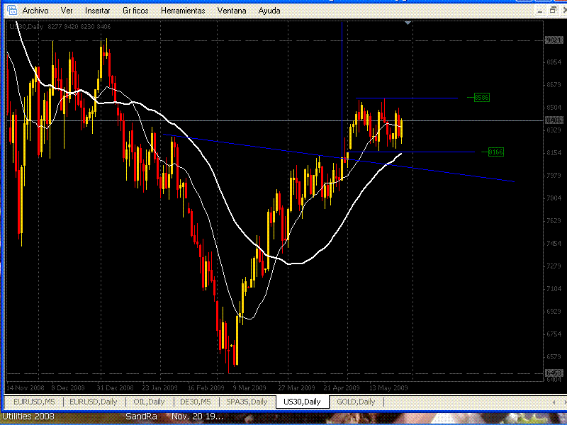Click the 21 Apr 2009 date label
Image resolution: width=567 pixels, height=425 pixels.
(x=342, y=387)
